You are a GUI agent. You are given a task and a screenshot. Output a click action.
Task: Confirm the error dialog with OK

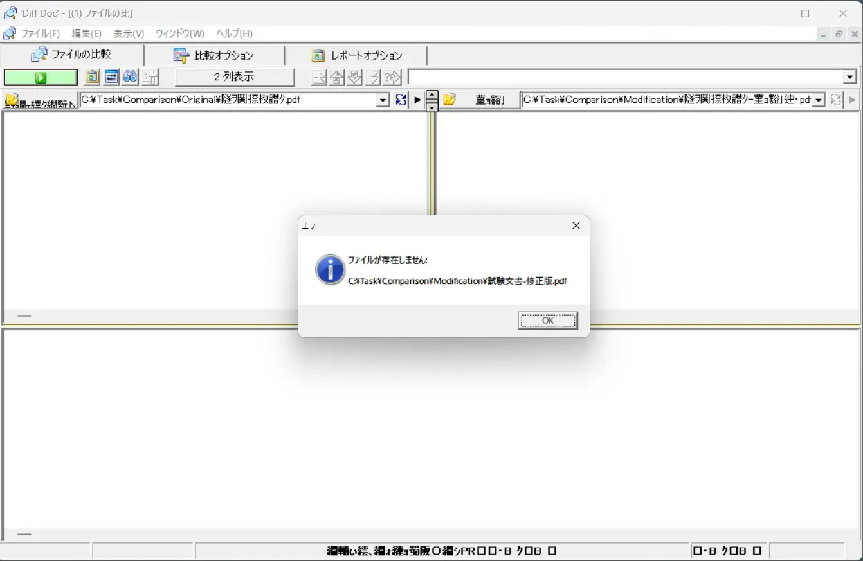click(548, 321)
